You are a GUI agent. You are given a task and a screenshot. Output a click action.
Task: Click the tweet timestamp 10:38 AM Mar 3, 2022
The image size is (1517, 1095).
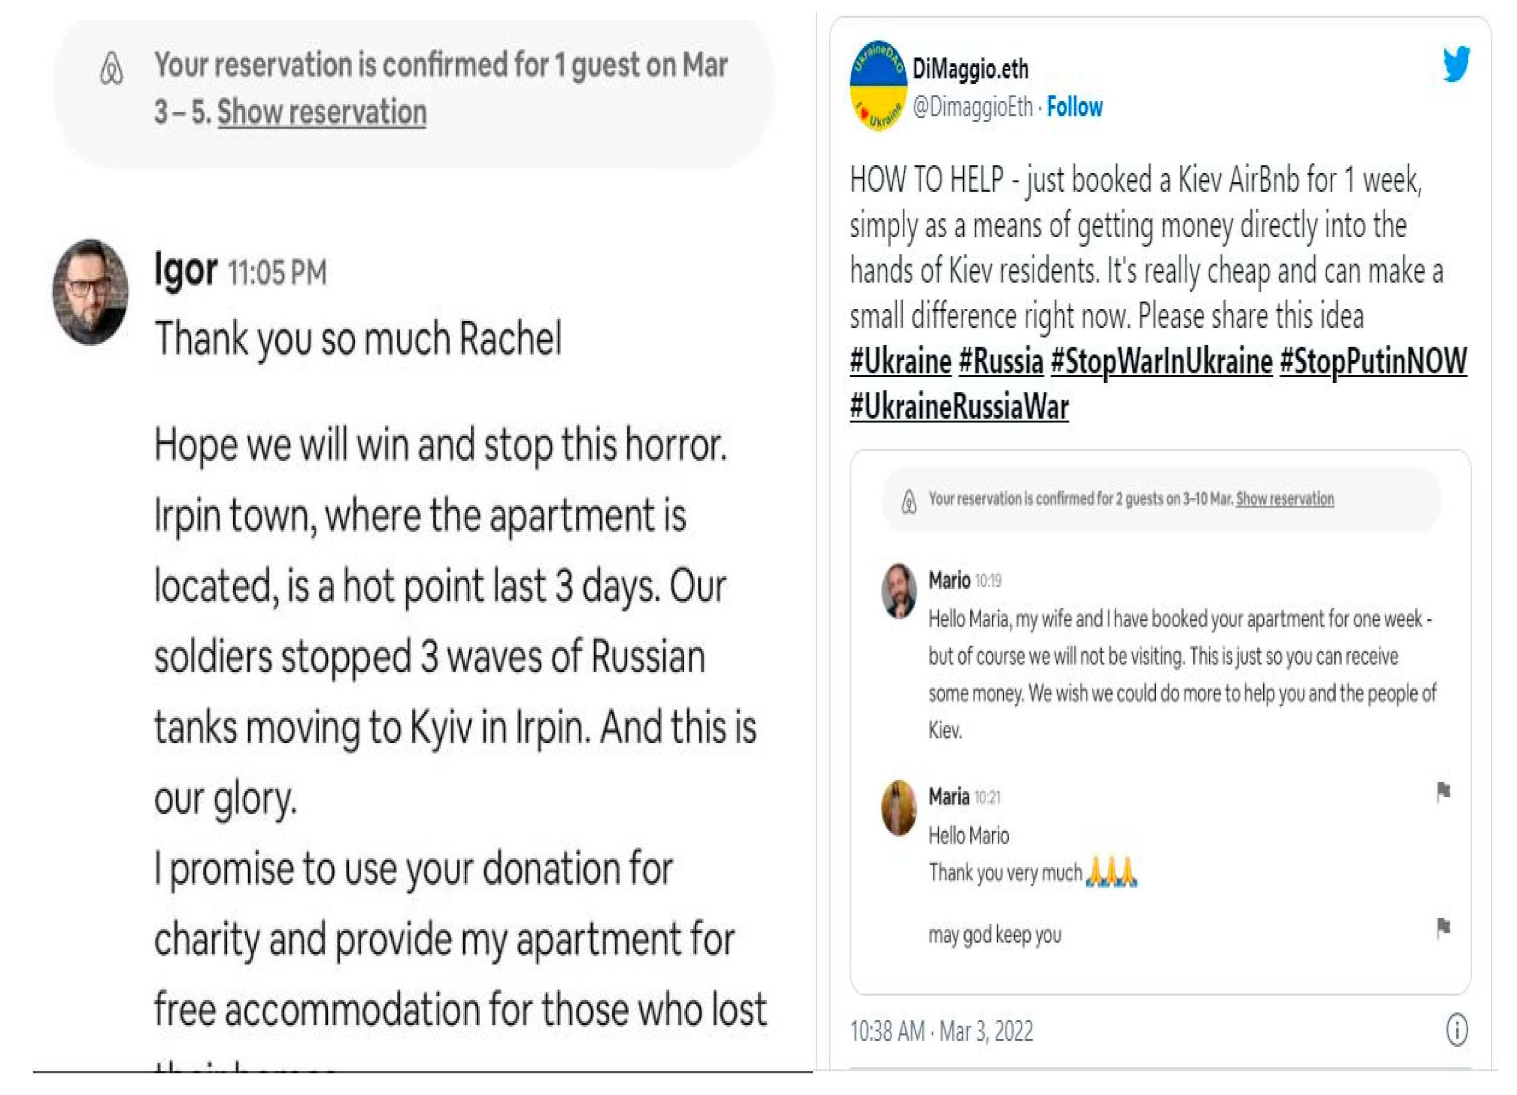tap(941, 1031)
